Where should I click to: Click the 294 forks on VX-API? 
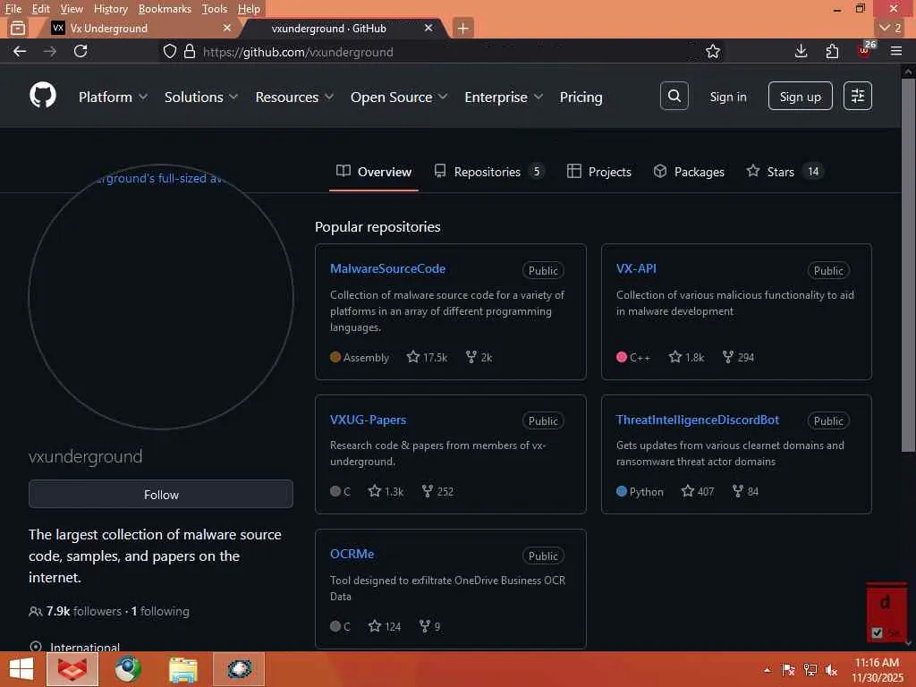(738, 357)
